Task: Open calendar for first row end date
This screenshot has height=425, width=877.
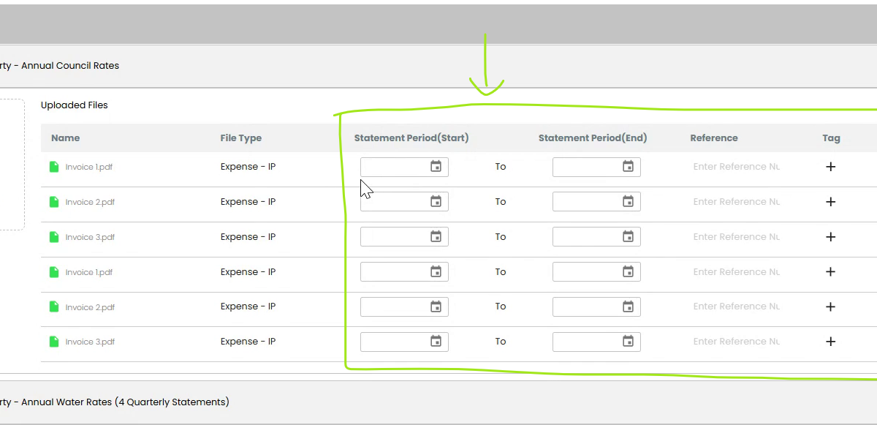Action: pos(628,167)
